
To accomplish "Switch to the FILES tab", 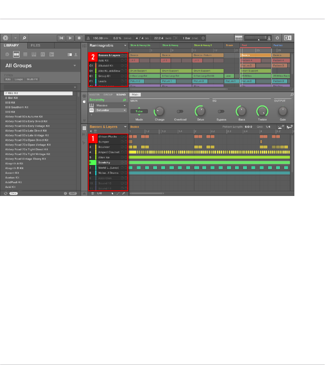I will 35,45.
